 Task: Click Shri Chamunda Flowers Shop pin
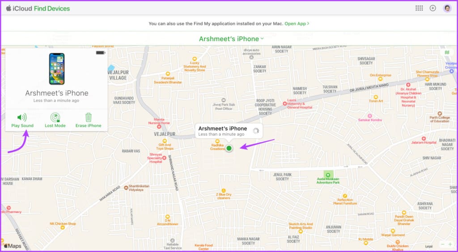pyautogui.click(x=427, y=79)
